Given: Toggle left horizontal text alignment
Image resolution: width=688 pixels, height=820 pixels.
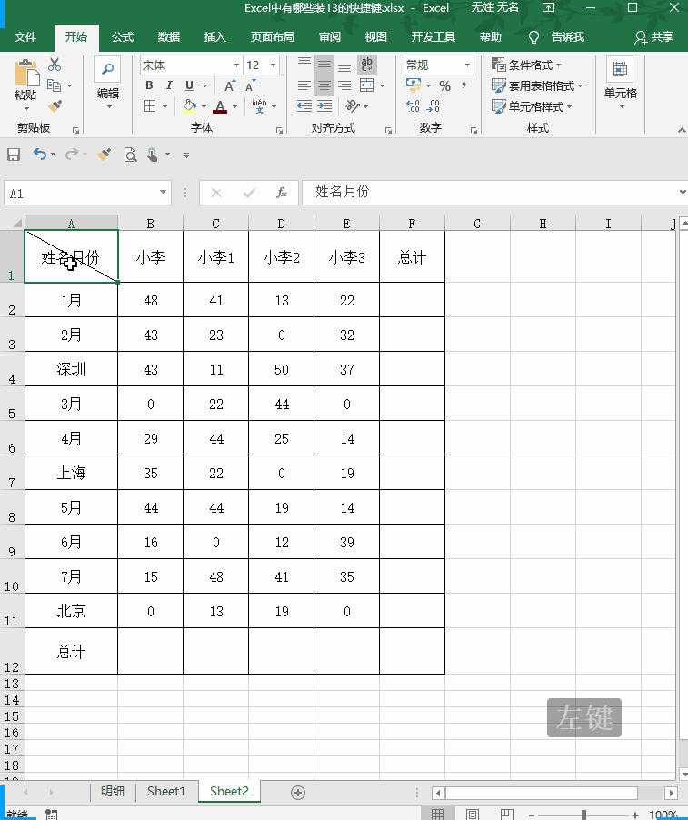Looking at the screenshot, I should tap(304, 85).
